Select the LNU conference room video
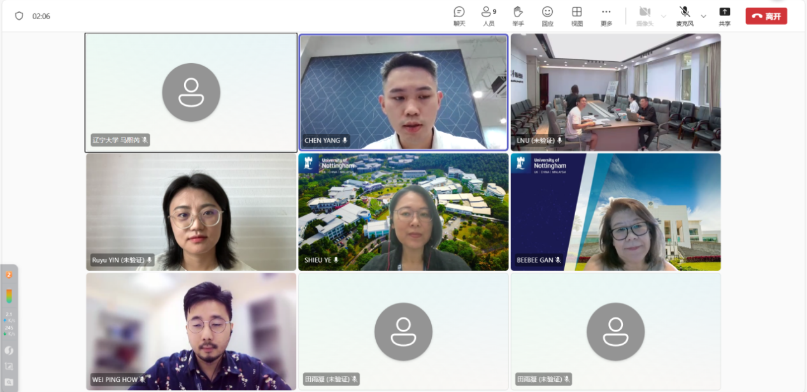The height and width of the screenshot is (392, 807). pyautogui.click(x=615, y=92)
